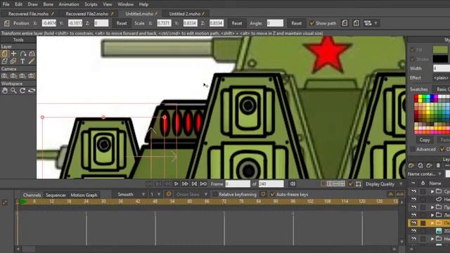Select the Transform Layer tool

pos(5,53)
